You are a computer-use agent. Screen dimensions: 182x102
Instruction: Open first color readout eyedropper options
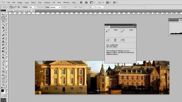[107, 31]
